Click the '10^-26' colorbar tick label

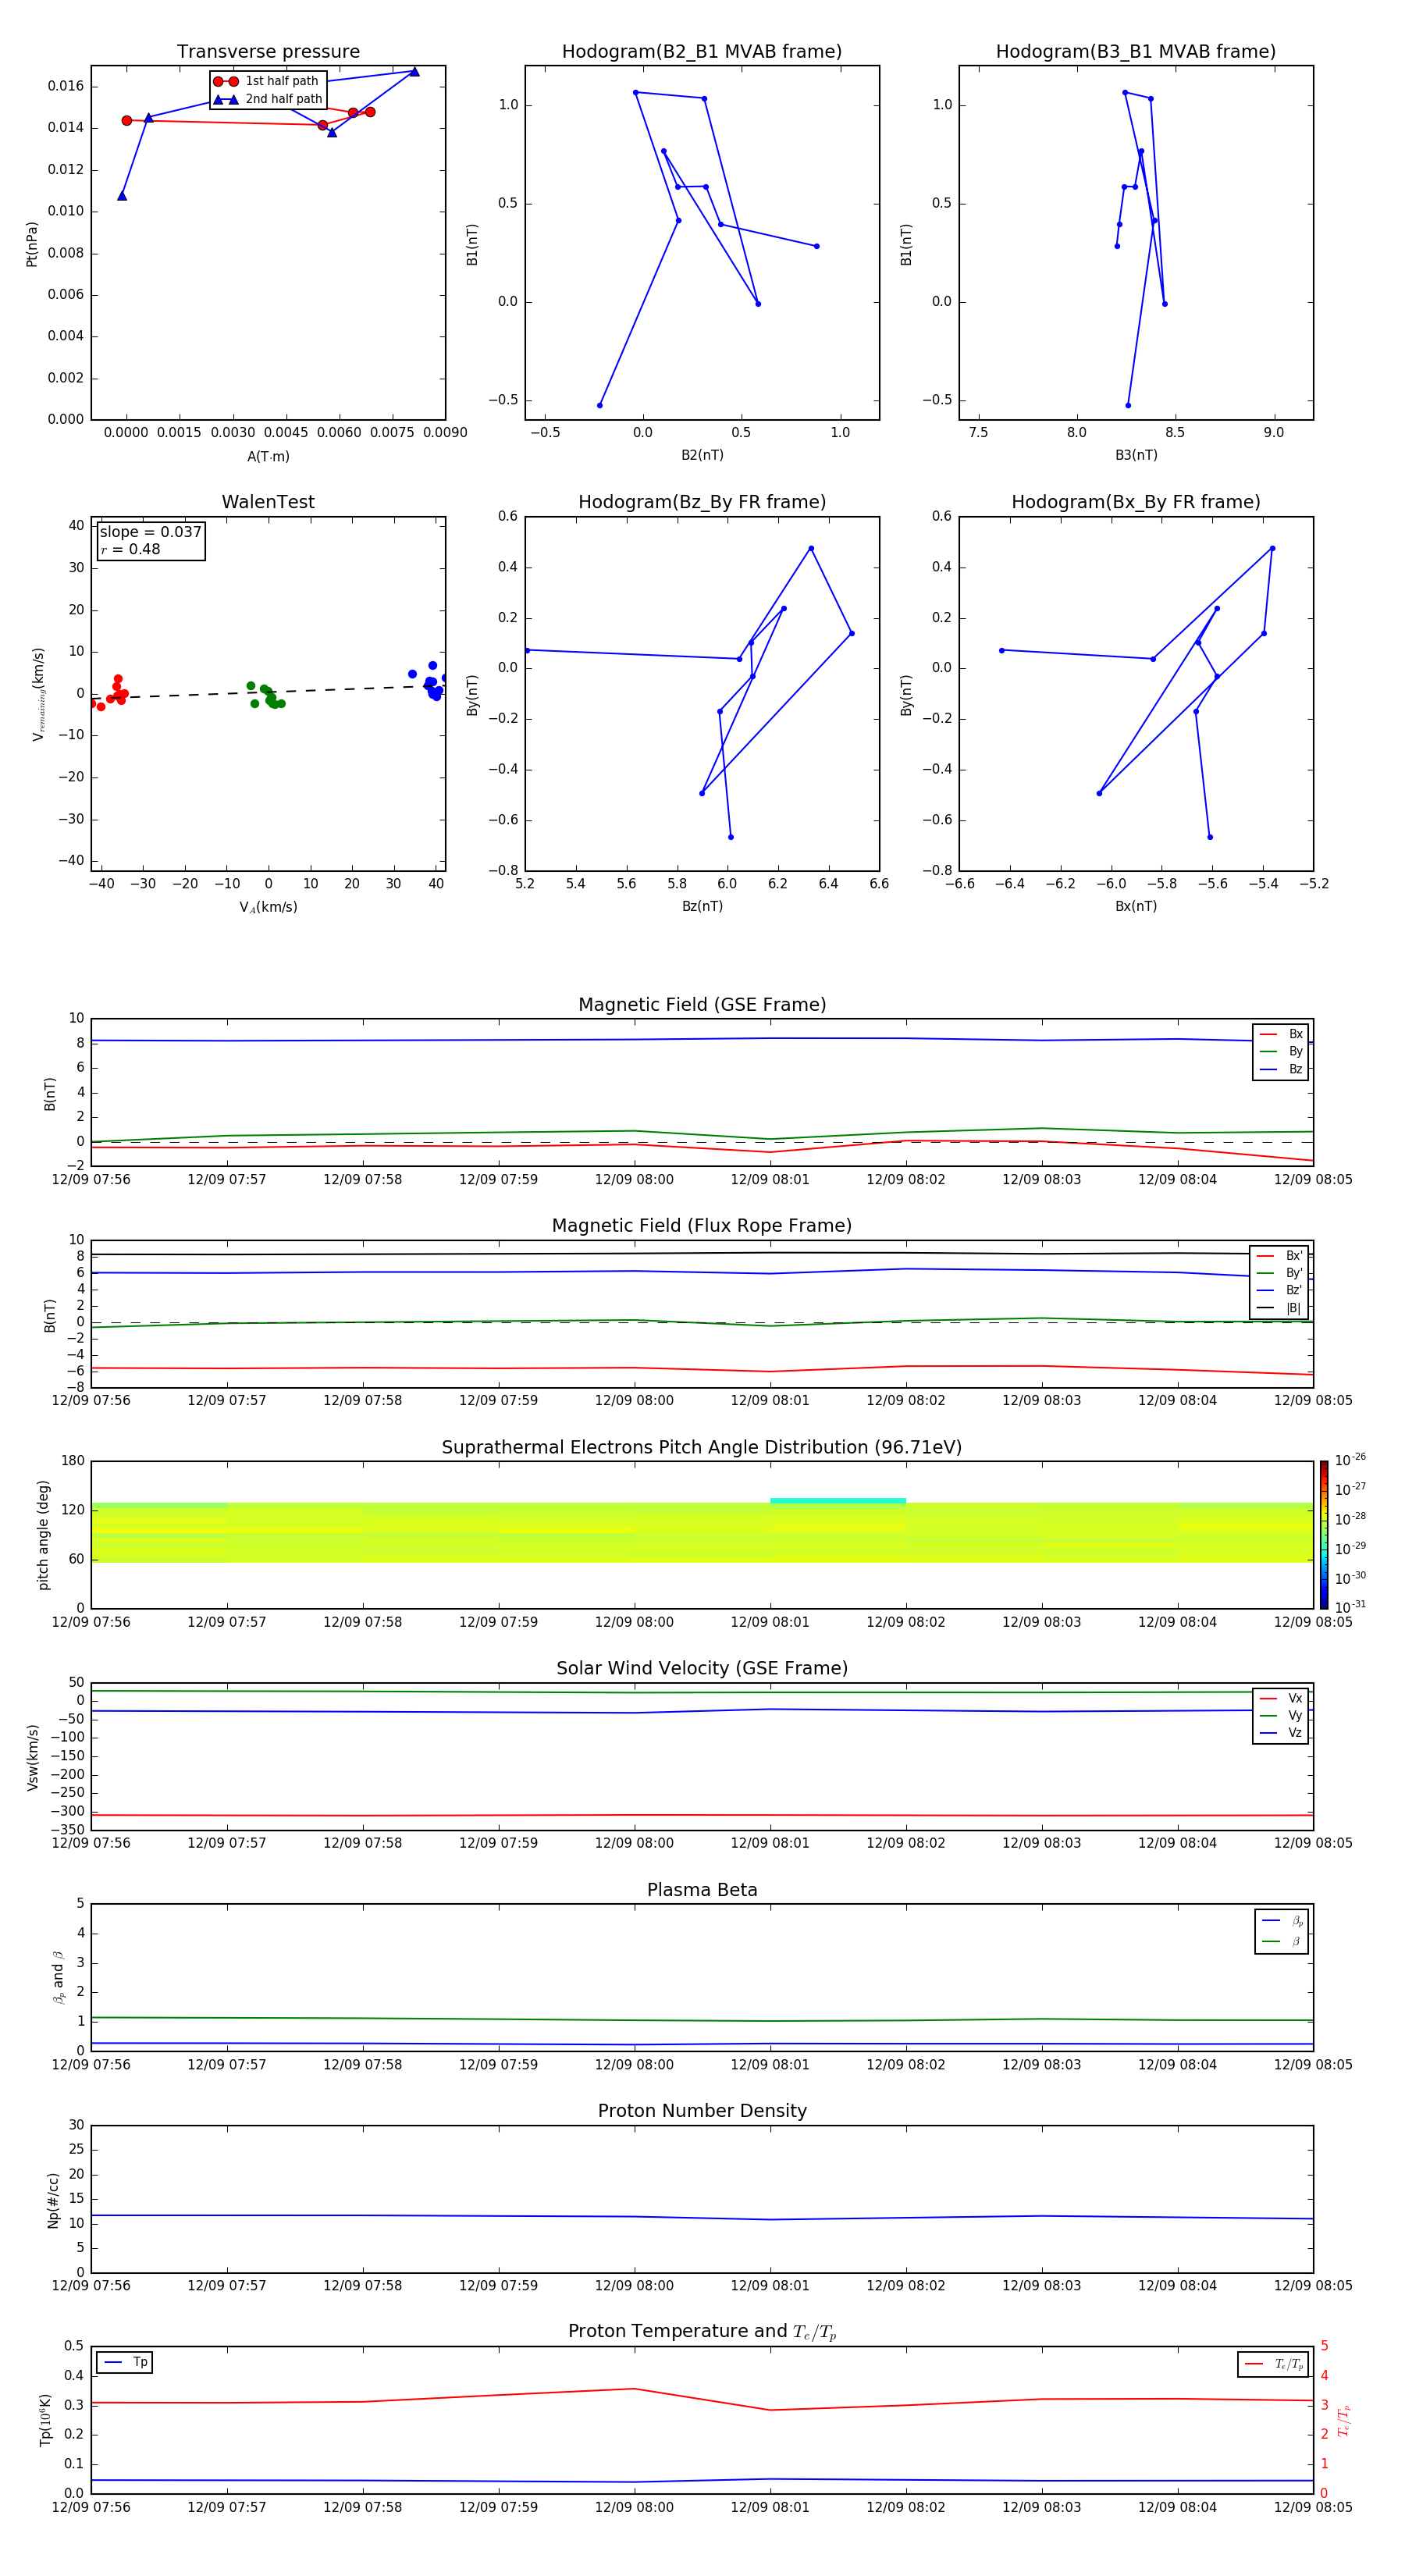[1350, 1460]
